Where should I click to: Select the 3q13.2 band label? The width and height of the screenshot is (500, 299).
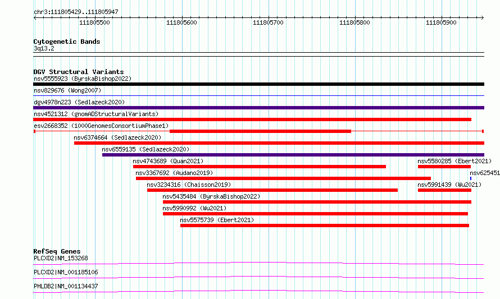(x=44, y=48)
